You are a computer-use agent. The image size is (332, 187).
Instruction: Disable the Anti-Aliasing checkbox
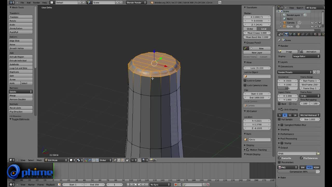point(282,109)
